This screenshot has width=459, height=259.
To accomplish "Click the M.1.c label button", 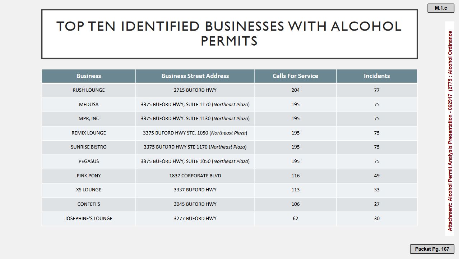I will (441, 8).
